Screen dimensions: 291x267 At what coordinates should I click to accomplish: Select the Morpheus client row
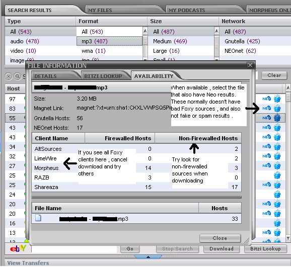click(136, 168)
